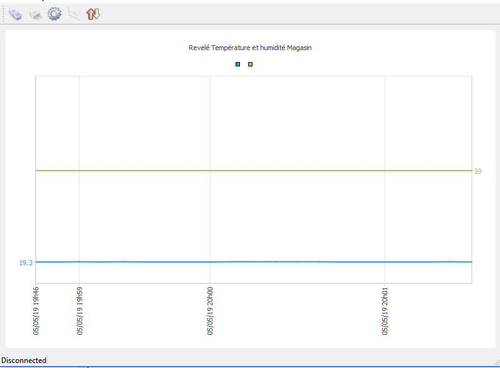This screenshot has height=368, width=500.
Task: Click the Disconnected status bar text
Action: point(24,360)
